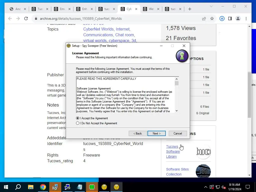The height and width of the screenshot is (192, 256).
Task: Click page scrollbar down arrow
Action: coord(249,175)
